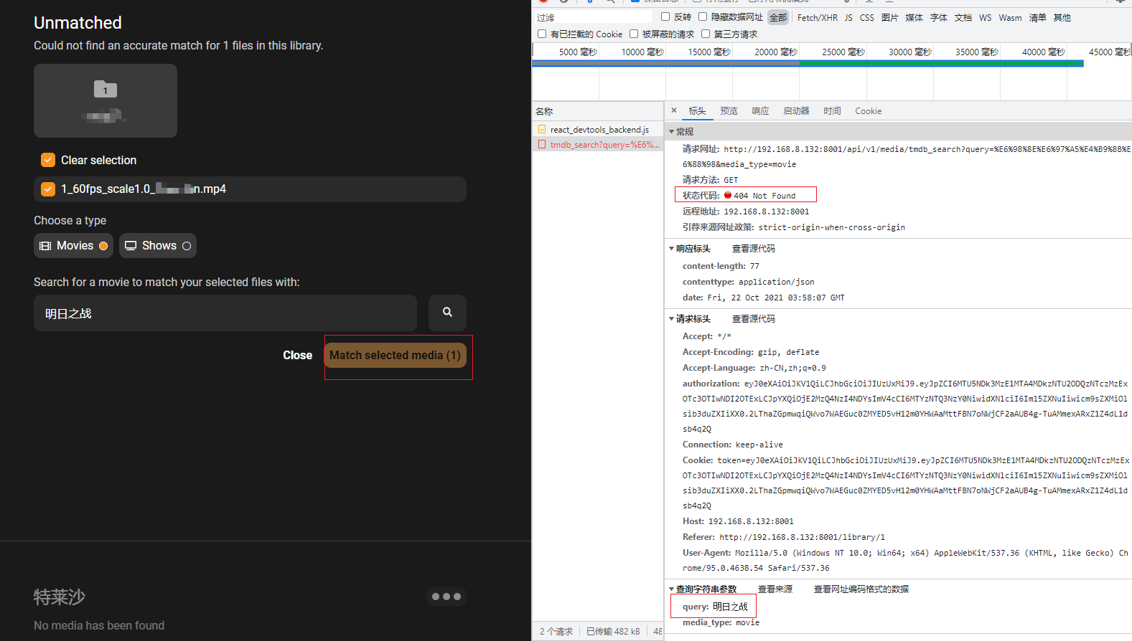Uncheck the 1_60fps_scale1.0 mp4 file checkbox
This screenshot has width=1132, height=641.
[x=48, y=189]
